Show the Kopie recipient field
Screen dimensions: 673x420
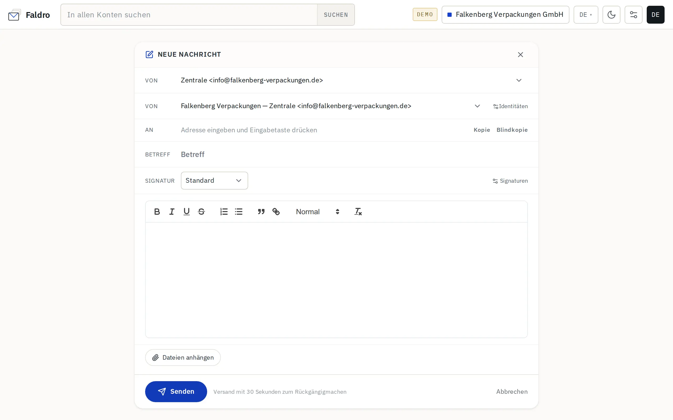[x=482, y=130]
